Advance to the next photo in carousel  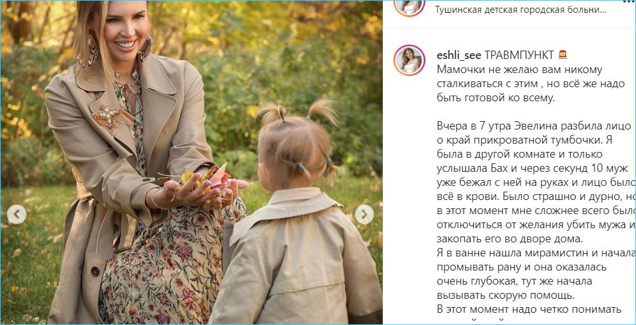[x=364, y=214]
